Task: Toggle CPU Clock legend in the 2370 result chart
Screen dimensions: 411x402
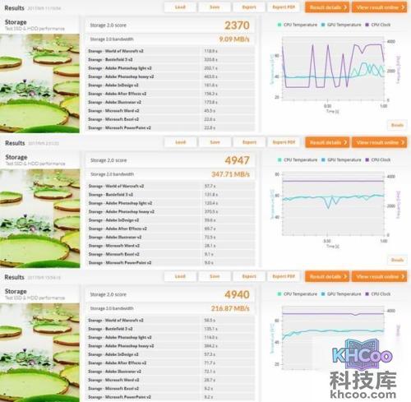Action: 378,25
